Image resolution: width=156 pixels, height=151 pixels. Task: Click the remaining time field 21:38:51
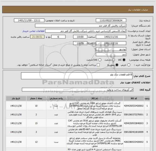[37, 37]
